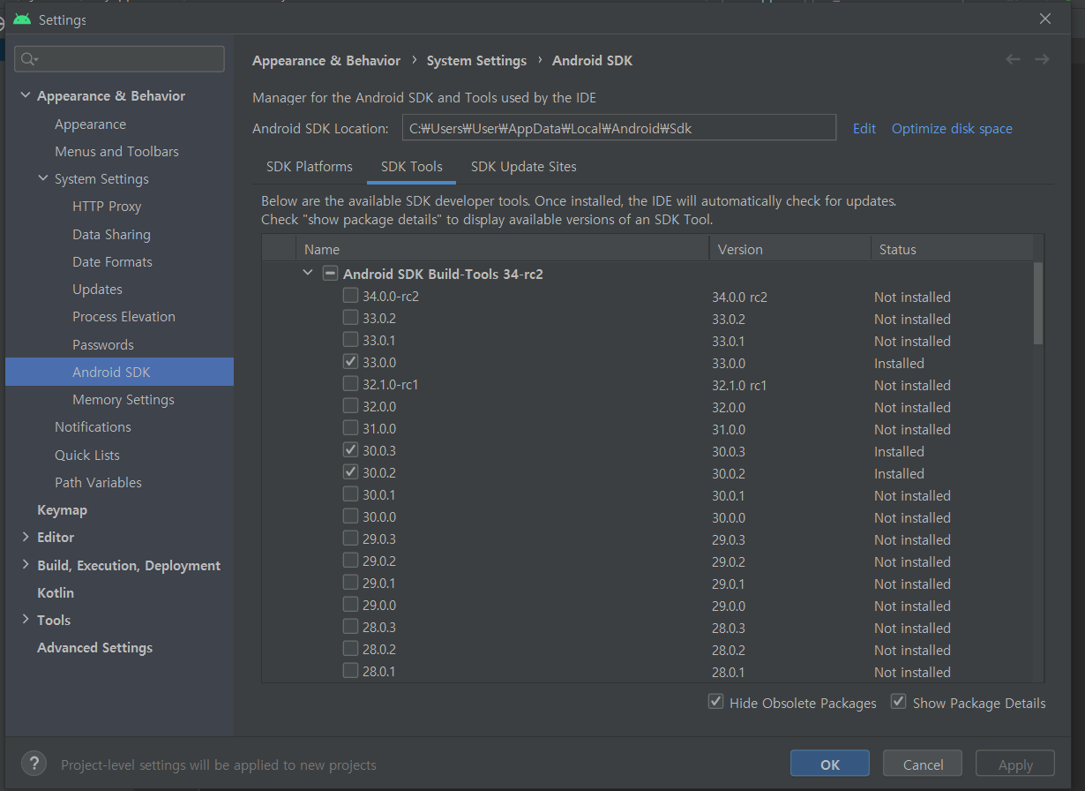Image resolution: width=1085 pixels, height=791 pixels.
Task: Toggle Hide Obsolete Packages checkbox
Action: [x=716, y=702]
